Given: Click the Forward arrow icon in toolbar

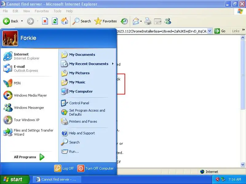Looking at the screenshot, I should (x=30, y=21).
